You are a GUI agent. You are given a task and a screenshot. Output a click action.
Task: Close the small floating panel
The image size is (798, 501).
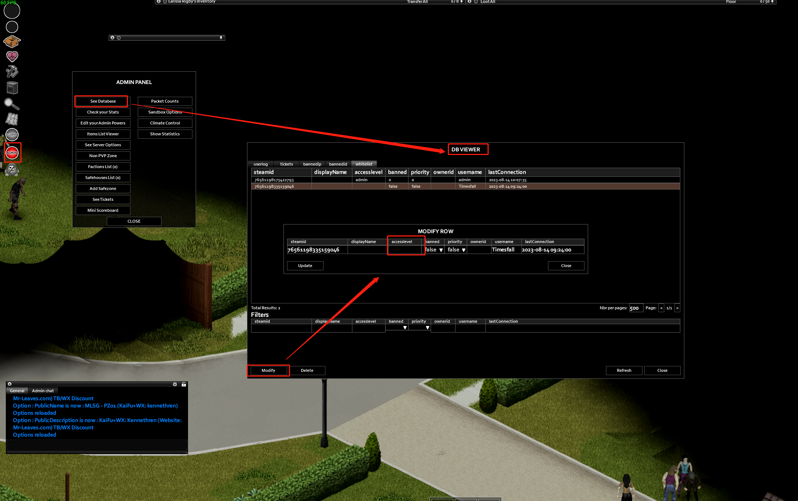113,38
